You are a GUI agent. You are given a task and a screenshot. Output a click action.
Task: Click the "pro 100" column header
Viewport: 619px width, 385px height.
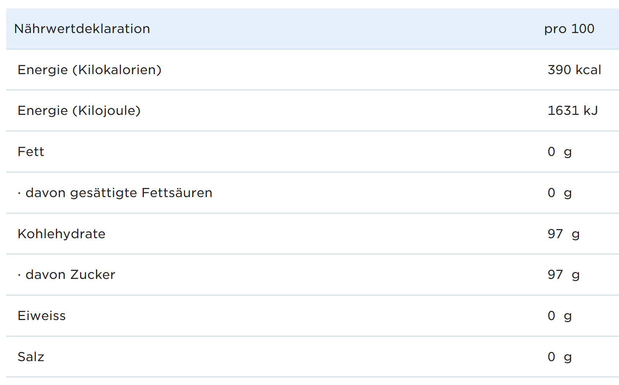(569, 29)
